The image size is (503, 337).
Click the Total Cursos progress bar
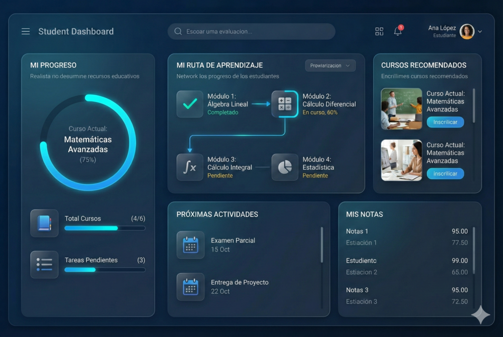105,228
